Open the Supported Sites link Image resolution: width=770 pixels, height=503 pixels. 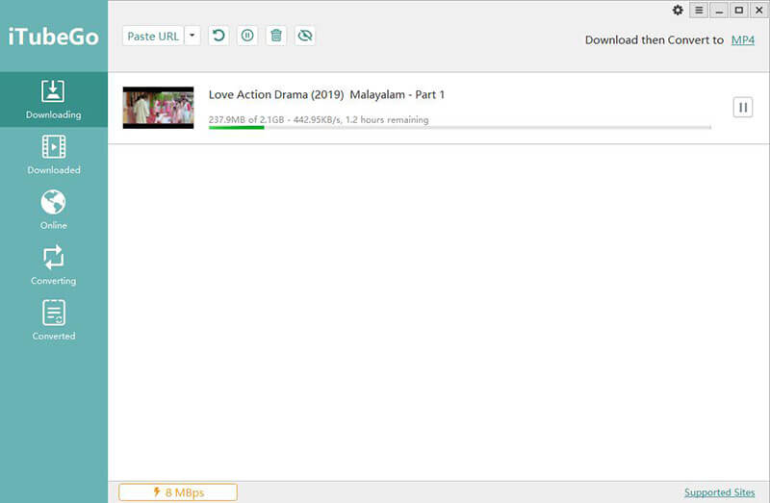click(719, 492)
